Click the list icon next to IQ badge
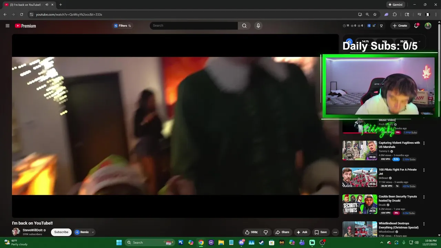 374,26
